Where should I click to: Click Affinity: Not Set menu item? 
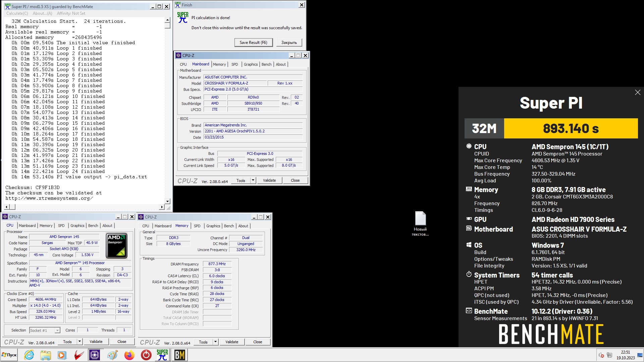(71, 13)
